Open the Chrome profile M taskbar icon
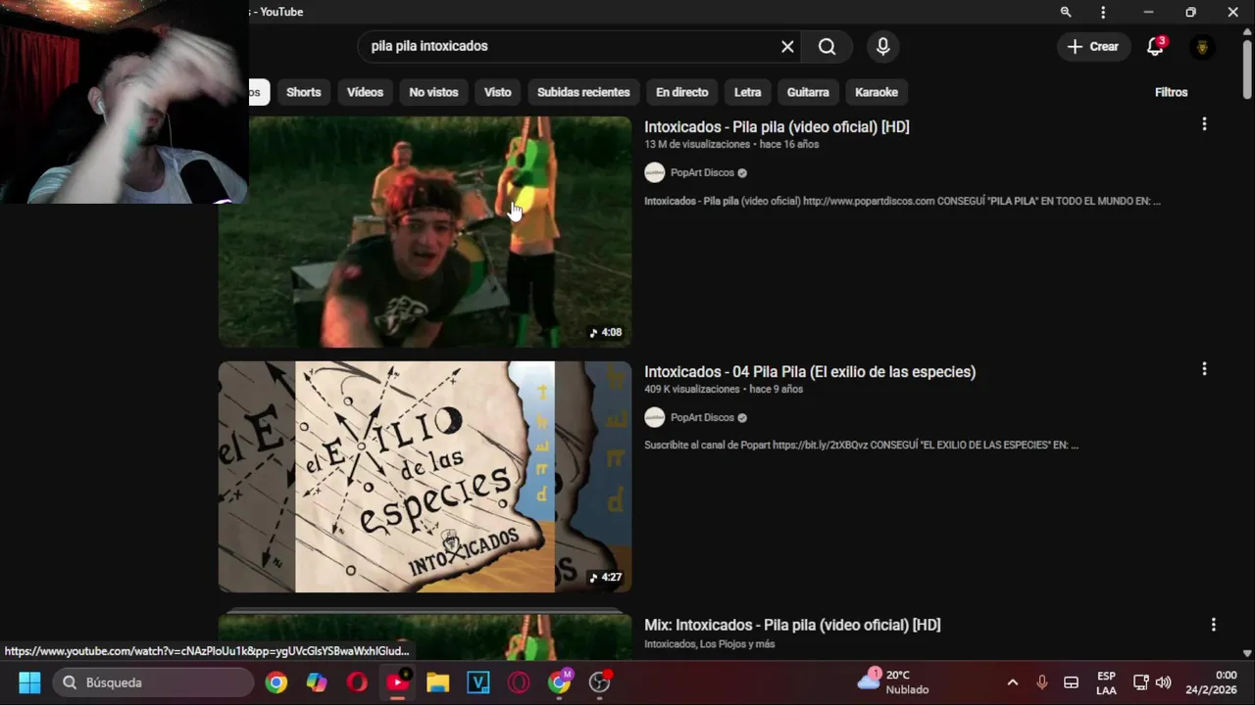The image size is (1255, 705). click(559, 682)
